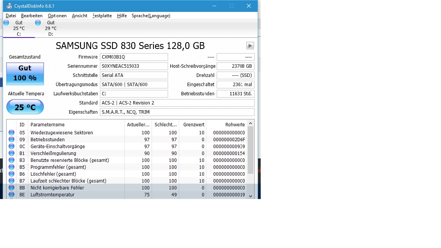Click the 25 °C temperature button
Viewport: 441px width, 248px height.
click(25, 107)
